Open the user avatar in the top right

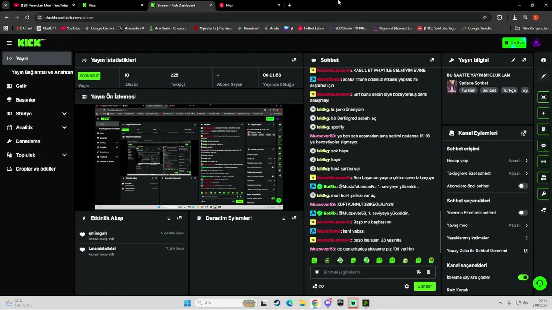coord(536,43)
